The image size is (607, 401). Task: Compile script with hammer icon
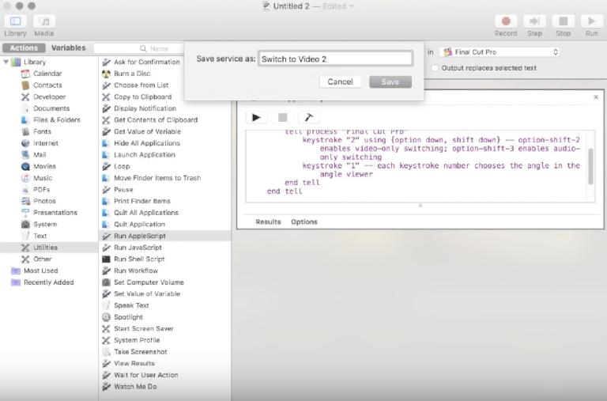pos(307,117)
